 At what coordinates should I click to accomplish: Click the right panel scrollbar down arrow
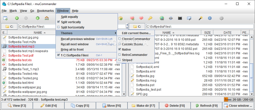251,94
